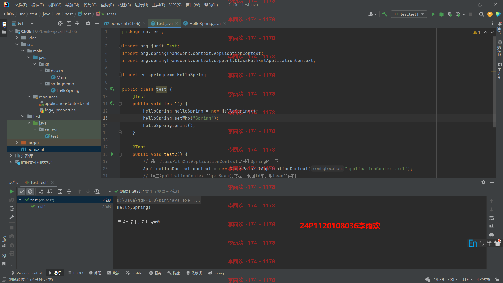Expand all nodes in project panel

69,23
